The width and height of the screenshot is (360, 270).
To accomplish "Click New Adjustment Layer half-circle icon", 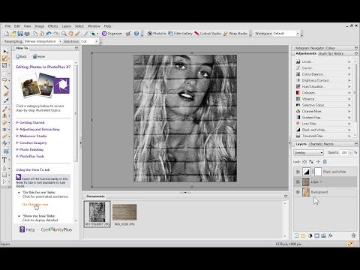I will click(310, 235).
